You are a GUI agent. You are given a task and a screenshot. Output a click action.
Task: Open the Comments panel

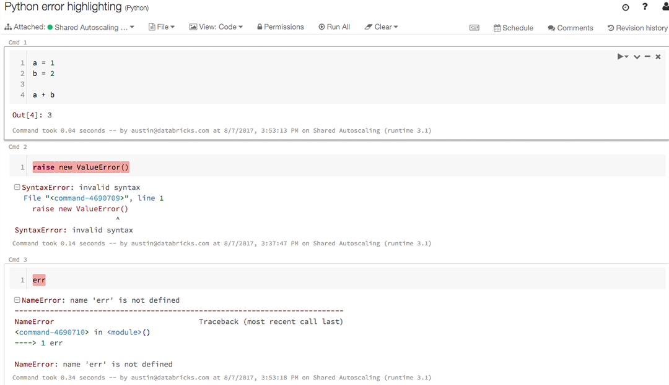coord(569,28)
